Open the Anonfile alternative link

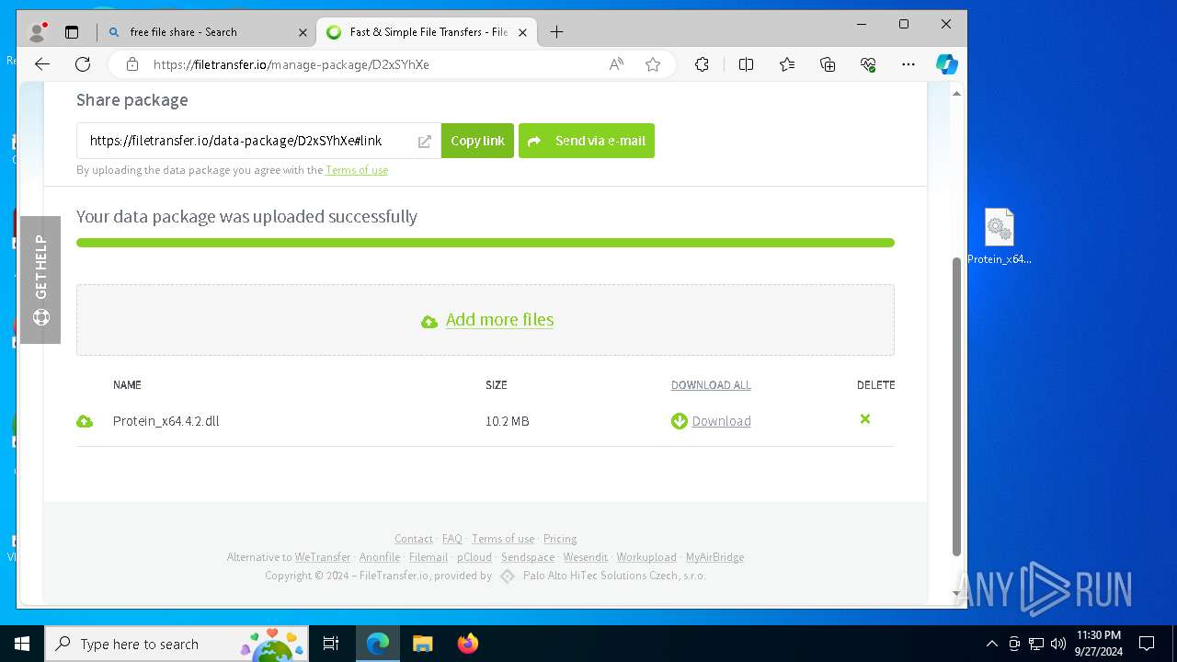pos(380,557)
